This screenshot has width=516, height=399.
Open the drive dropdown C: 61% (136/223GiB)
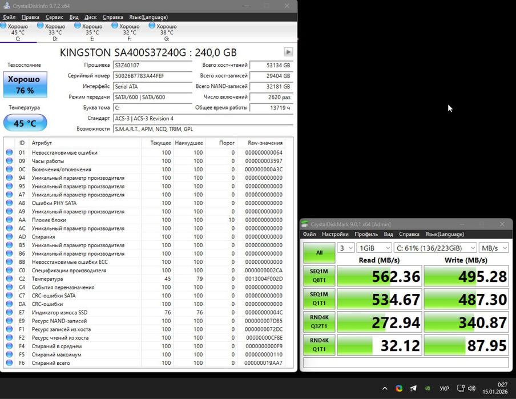point(436,248)
